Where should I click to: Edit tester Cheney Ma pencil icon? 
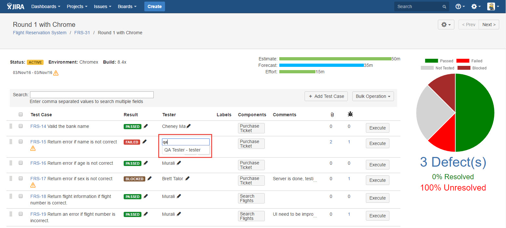(189, 126)
